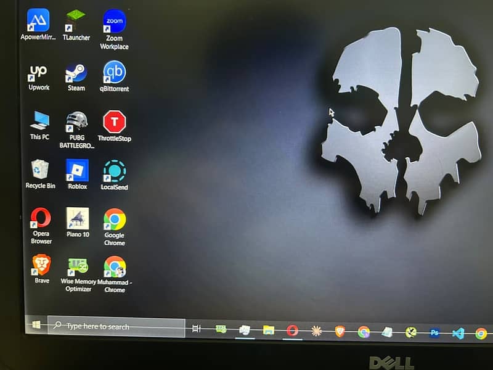Image resolution: width=493 pixels, height=370 pixels.
Task: Click the LocalSend desktop icon
Action: (x=115, y=175)
